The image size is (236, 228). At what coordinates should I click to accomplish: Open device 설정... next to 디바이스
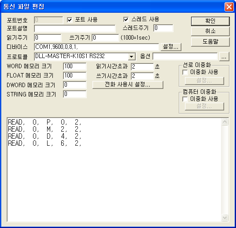coord(171,47)
